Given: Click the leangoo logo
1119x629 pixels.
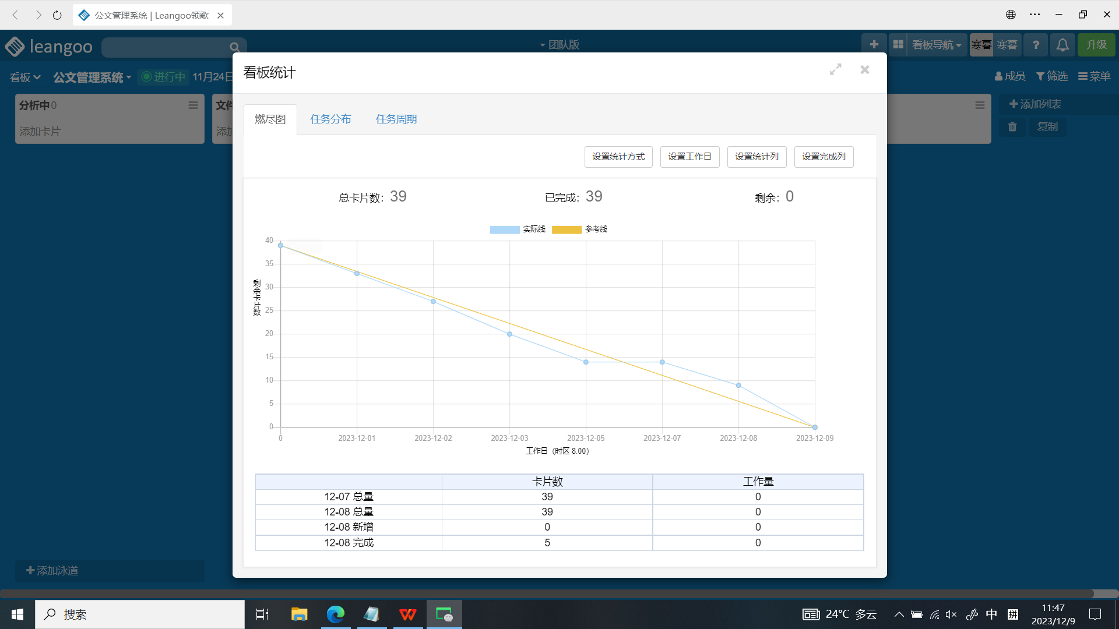Looking at the screenshot, I should (x=49, y=47).
